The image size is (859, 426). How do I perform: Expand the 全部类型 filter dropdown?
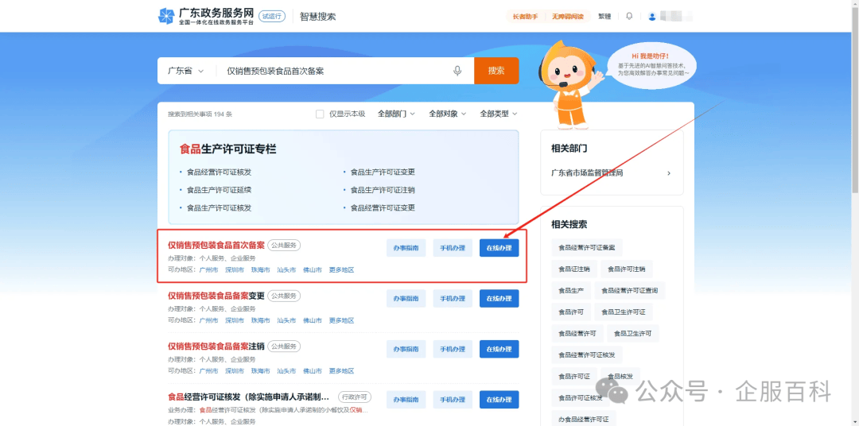point(498,114)
